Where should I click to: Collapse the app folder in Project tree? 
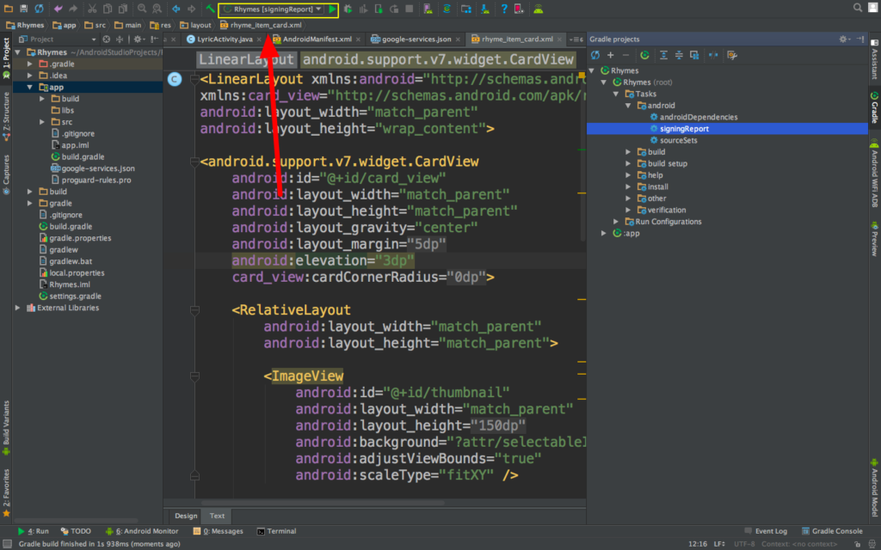click(30, 87)
